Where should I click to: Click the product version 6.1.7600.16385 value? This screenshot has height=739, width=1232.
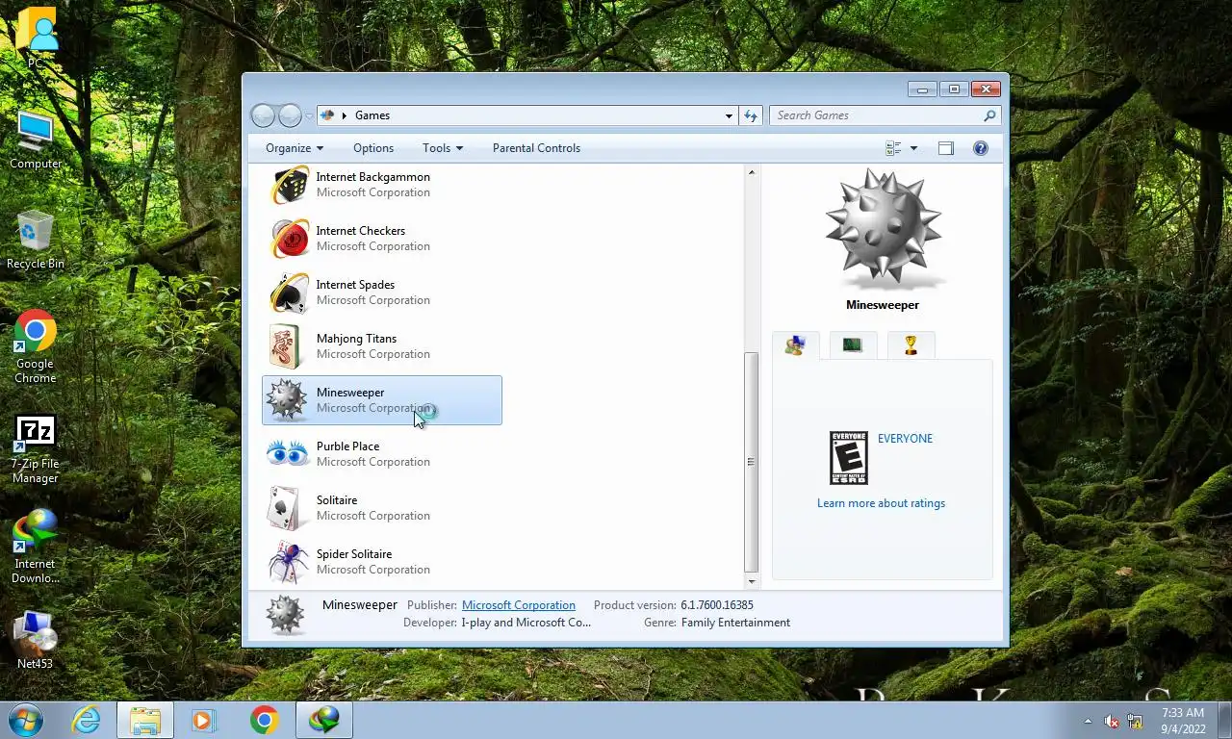pos(717,605)
